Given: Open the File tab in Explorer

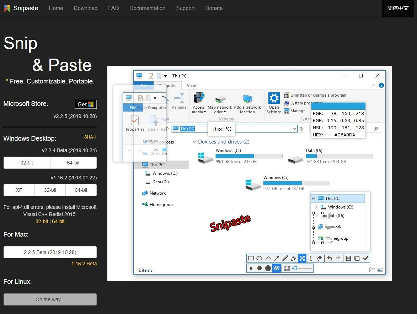Looking at the screenshot, I should (144, 86).
